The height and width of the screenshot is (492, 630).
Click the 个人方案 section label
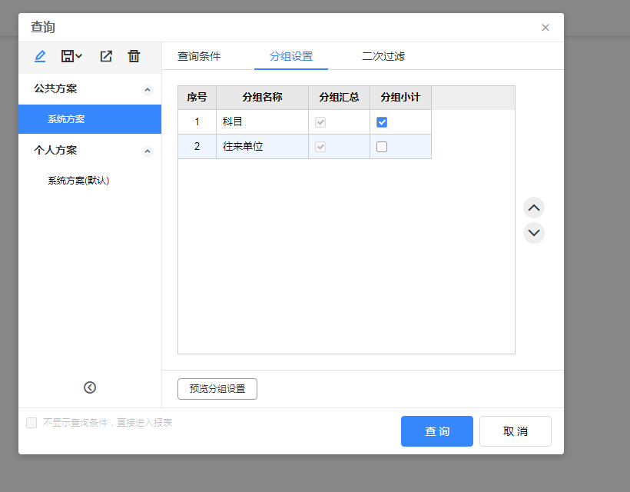click(x=55, y=151)
